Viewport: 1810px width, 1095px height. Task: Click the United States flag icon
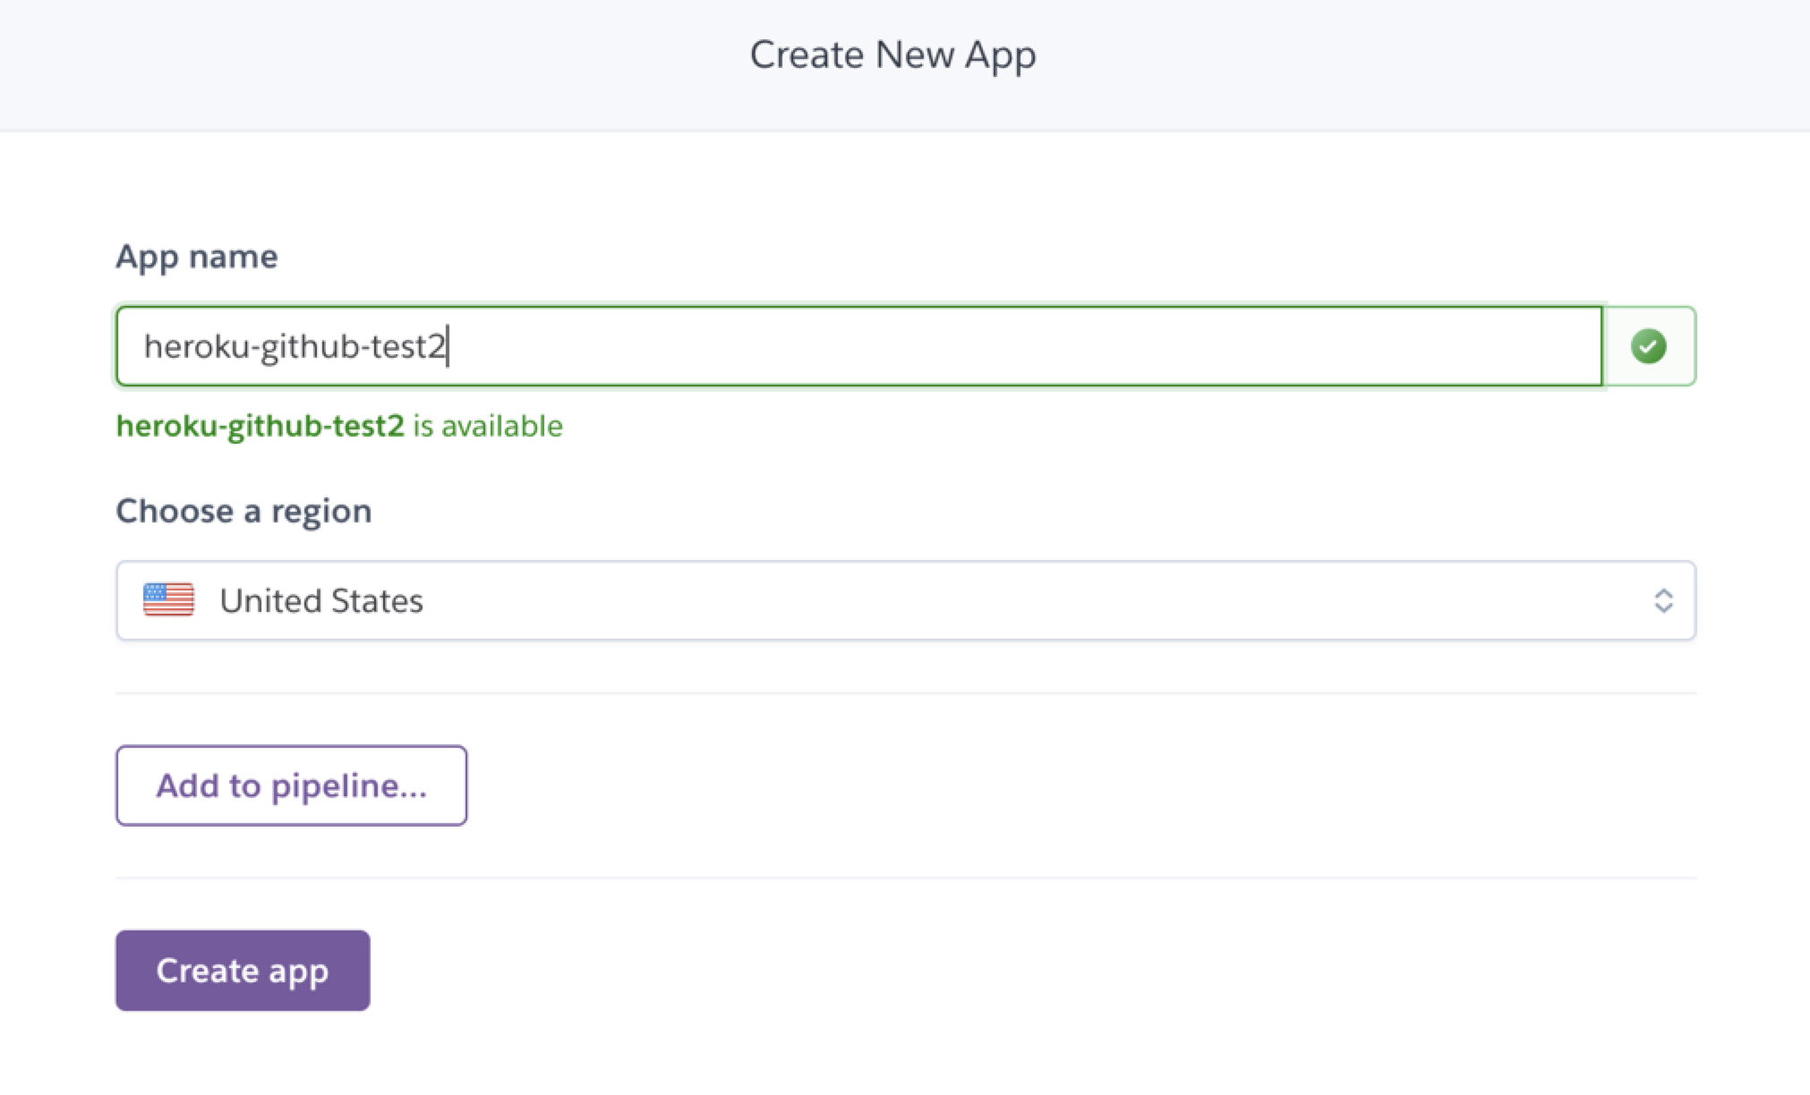[x=168, y=600]
